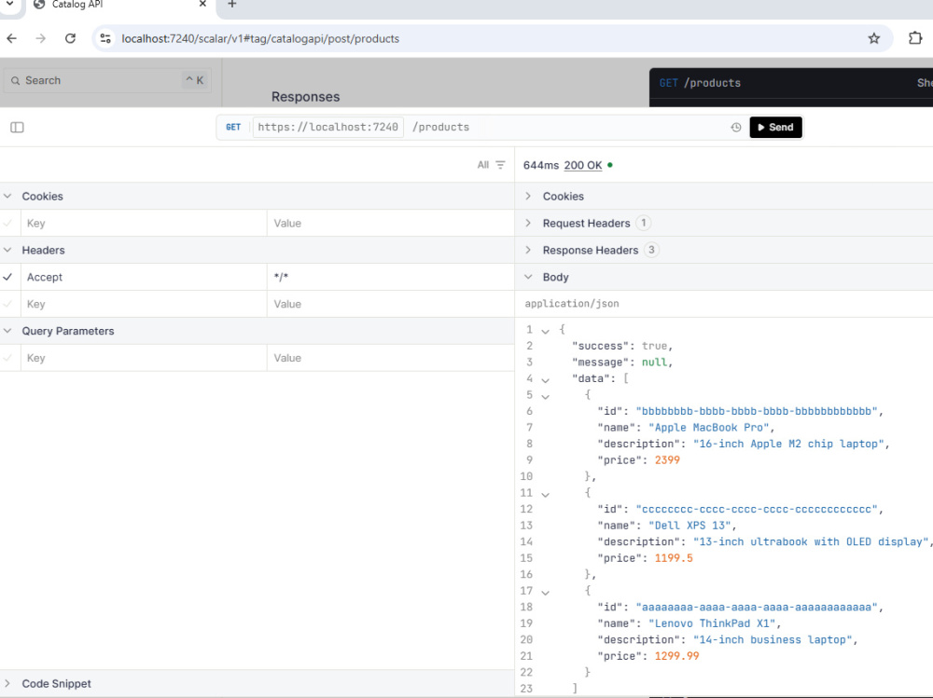Toggle the Query Parameters row checkbox
This screenshot has width=933, height=698.
click(x=7, y=358)
